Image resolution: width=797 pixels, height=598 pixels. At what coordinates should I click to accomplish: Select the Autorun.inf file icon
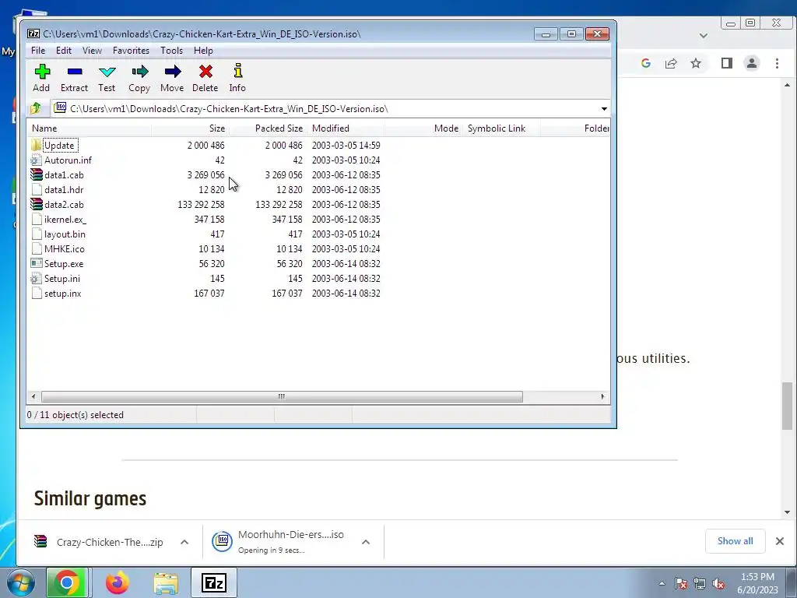[36, 160]
